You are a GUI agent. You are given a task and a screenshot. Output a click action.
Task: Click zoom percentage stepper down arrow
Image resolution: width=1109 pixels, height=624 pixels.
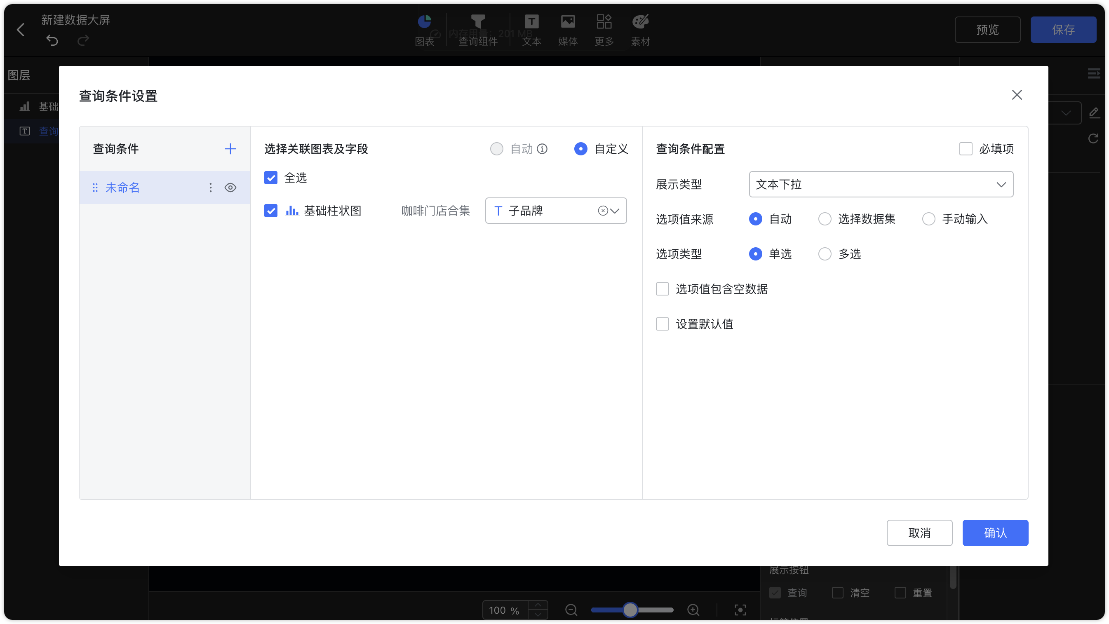[538, 615]
